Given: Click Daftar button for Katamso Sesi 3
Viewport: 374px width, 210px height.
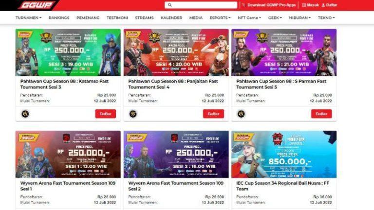Looking at the screenshot, I should (105, 114).
